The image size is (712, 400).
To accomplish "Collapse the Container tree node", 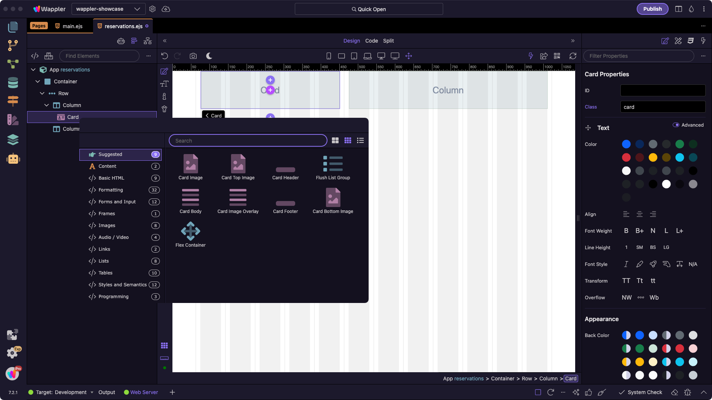I will click(x=37, y=81).
